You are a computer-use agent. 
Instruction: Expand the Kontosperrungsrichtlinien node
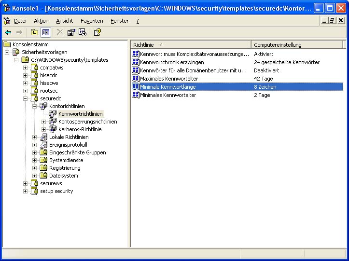pos(43,122)
